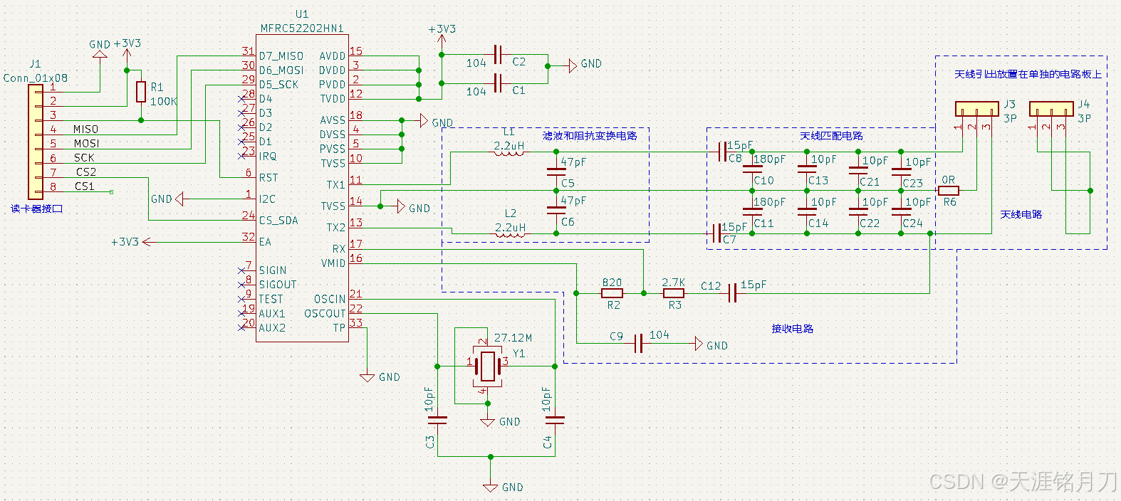Select the C9 104 capacitor symbol
1121x501 pixels.
(x=639, y=344)
